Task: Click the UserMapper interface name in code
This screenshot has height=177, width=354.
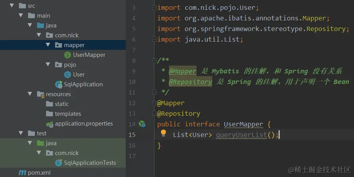Action: [x=243, y=124]
